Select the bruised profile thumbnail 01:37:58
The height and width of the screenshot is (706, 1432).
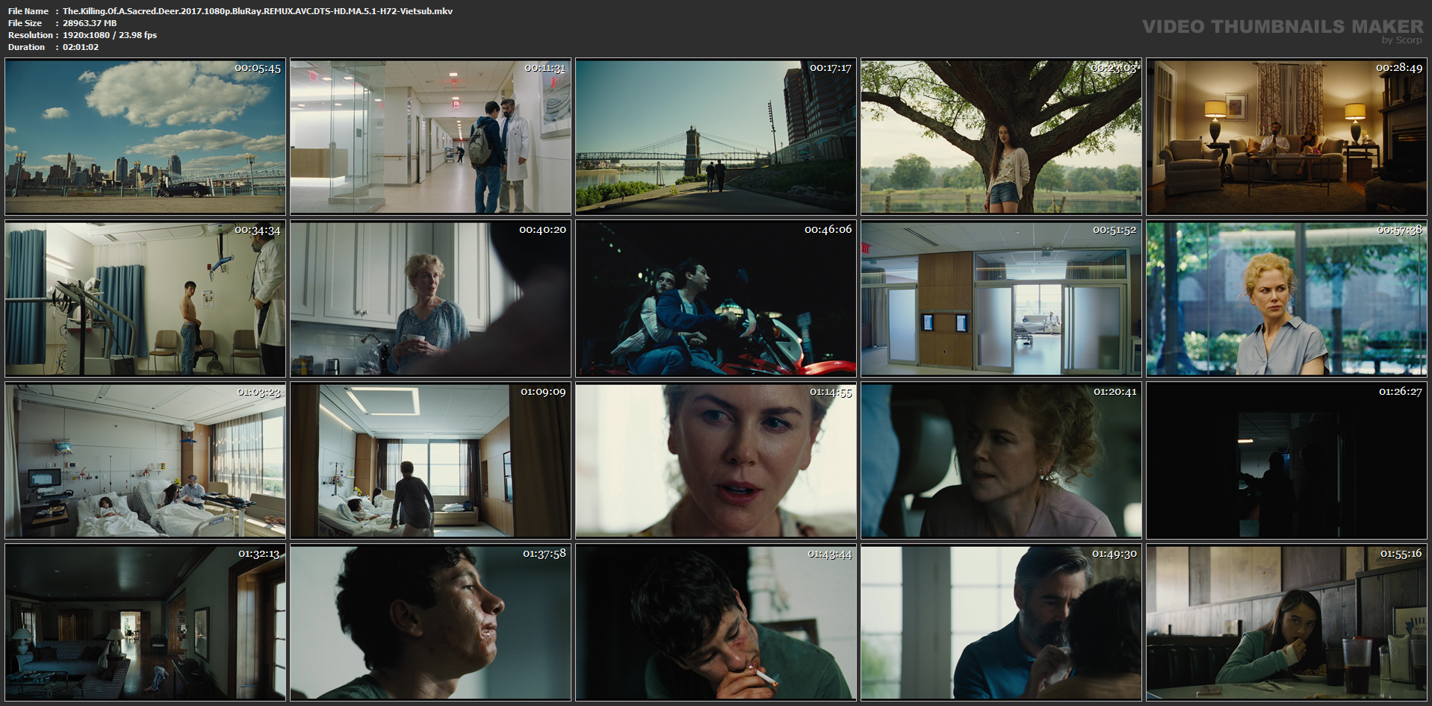[430, 622]
